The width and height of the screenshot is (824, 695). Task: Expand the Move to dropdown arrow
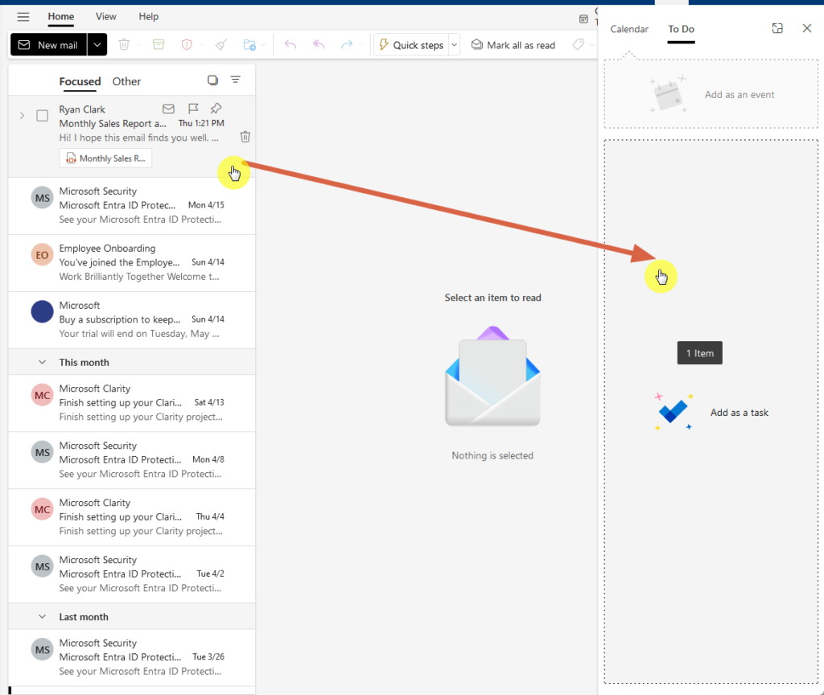click(263, 45)
